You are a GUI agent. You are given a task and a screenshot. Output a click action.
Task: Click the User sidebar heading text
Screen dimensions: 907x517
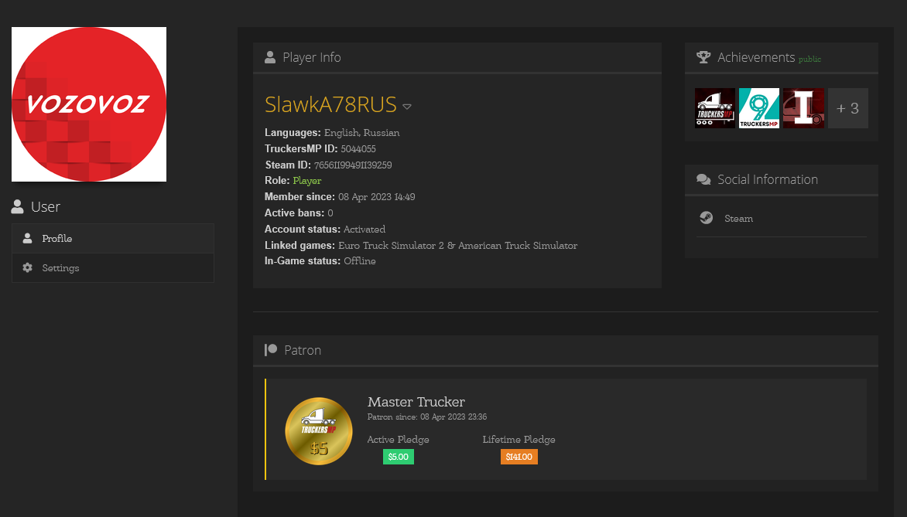[x=46, y=207]
